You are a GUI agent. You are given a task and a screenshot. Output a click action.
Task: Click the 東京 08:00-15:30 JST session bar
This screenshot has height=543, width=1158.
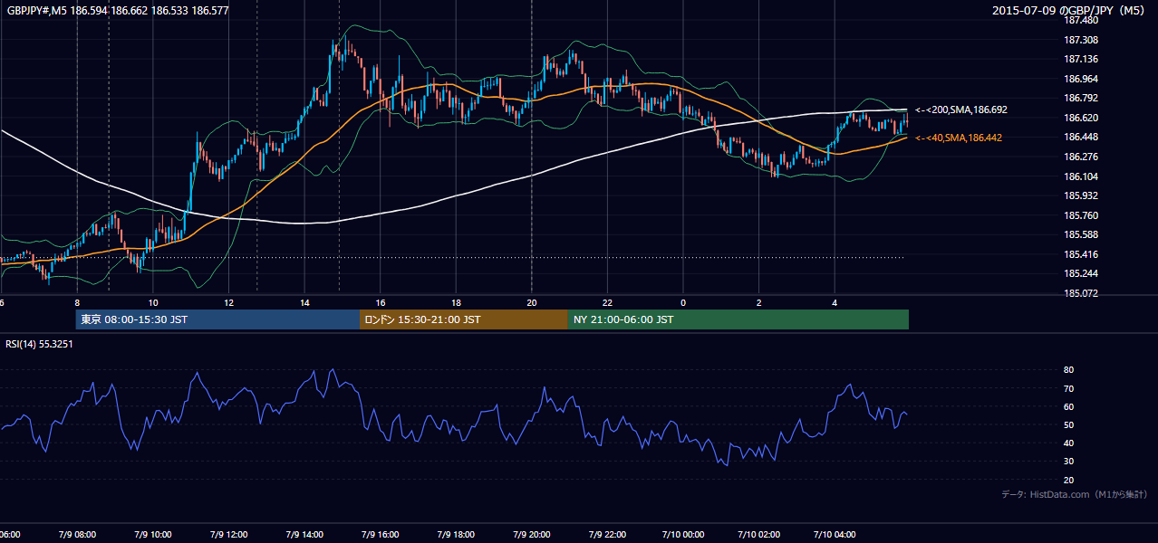[218, 319]
